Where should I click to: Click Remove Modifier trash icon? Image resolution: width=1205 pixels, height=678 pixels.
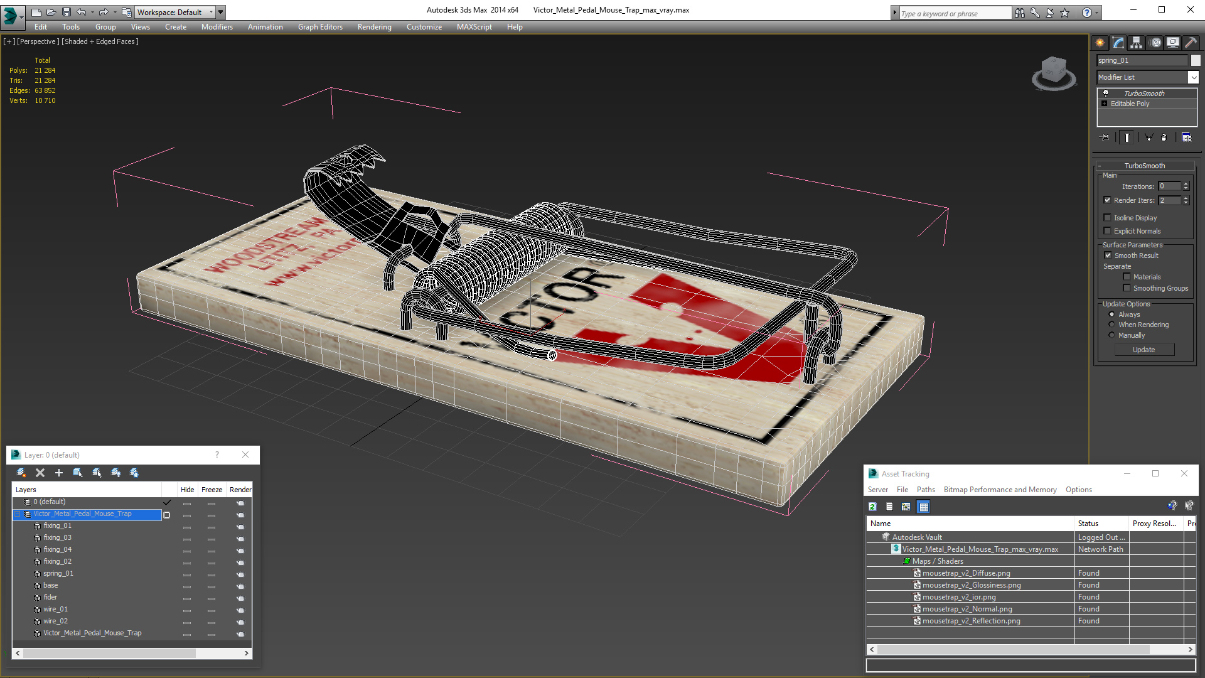pos(1164,137)
